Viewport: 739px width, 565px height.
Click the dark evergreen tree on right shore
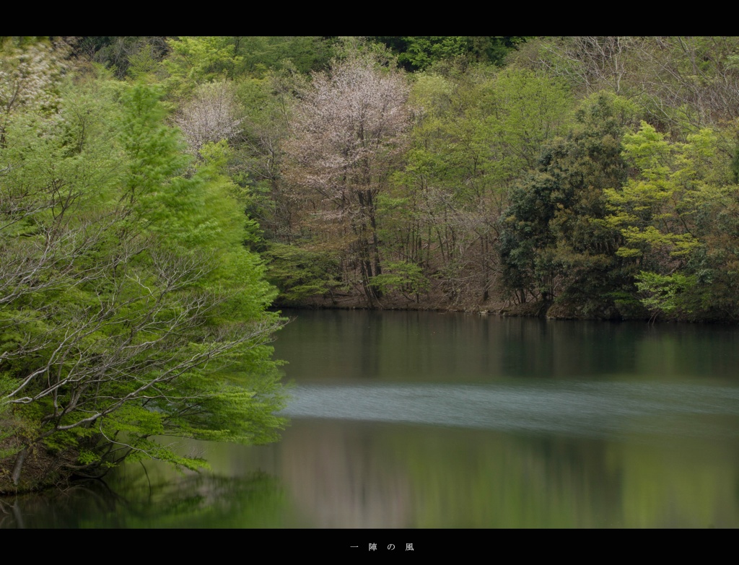(563, 216)
